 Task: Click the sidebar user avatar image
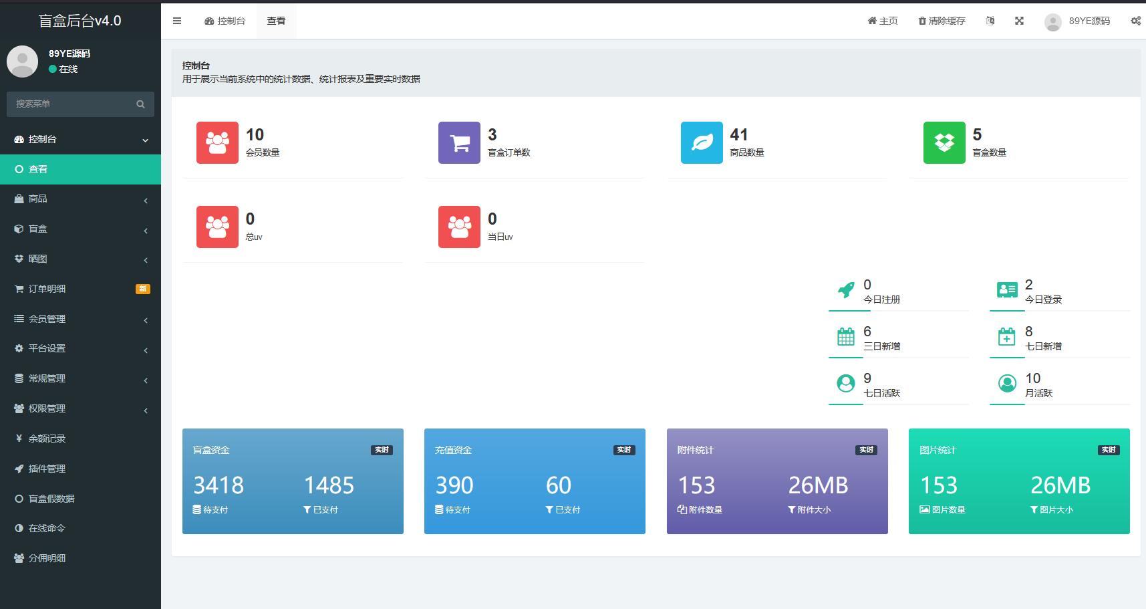(x=22, y=62)
